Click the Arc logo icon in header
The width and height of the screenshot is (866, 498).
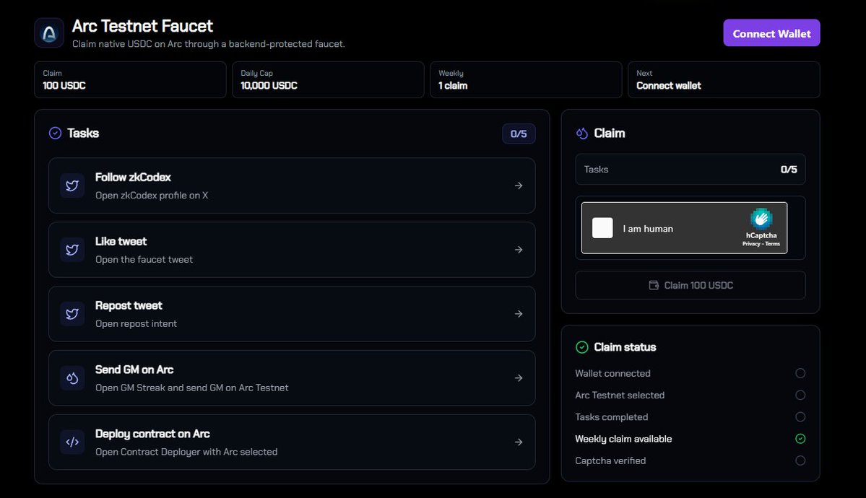pos(49,33)
